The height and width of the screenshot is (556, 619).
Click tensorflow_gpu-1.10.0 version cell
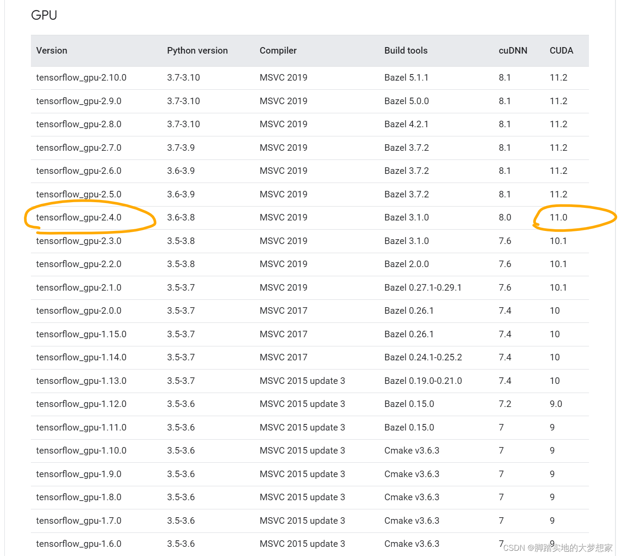(81, 451)
